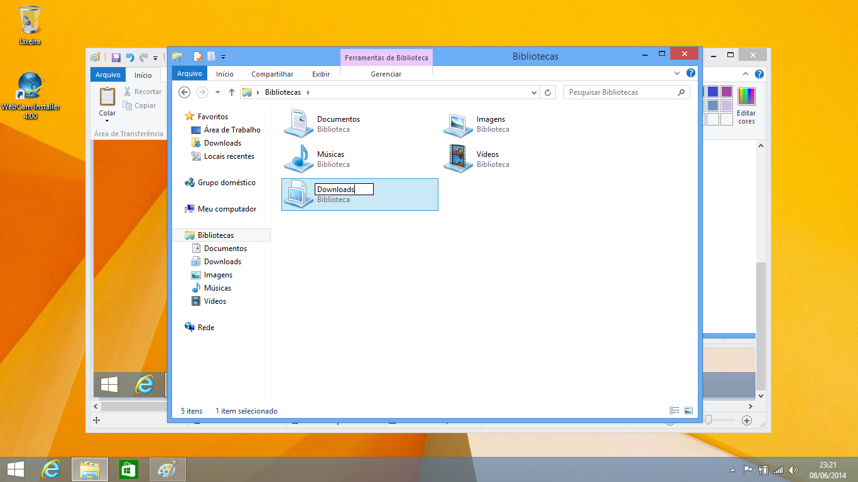The width and height of the screenshot is (858, 482).
Task: Undo last action in Paint
Action: tap(130, 58)
